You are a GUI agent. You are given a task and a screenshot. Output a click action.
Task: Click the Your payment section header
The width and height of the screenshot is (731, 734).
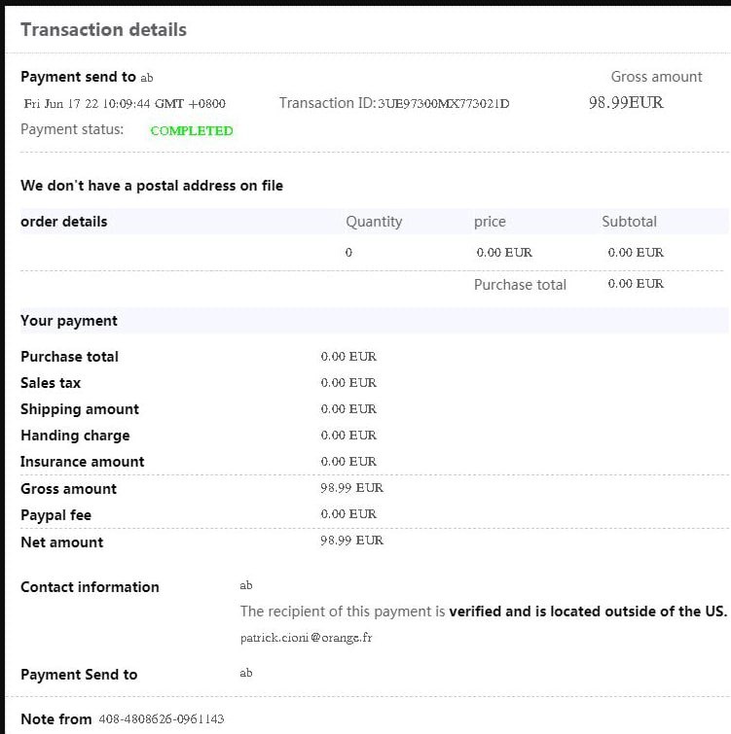(69, 321)
